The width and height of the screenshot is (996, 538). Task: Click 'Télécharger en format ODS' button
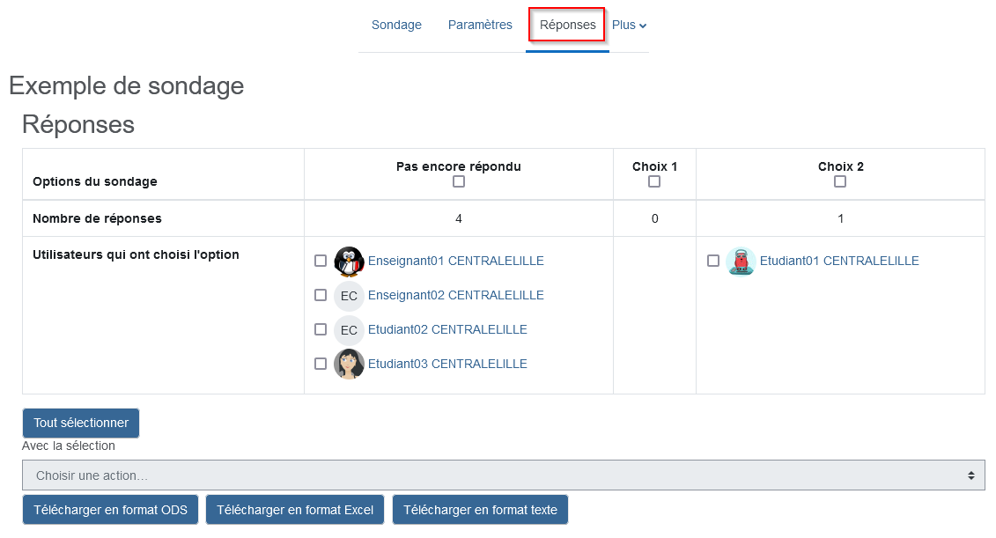(111, 510)
